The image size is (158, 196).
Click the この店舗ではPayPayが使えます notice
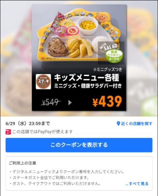click(x=43, y=132)
